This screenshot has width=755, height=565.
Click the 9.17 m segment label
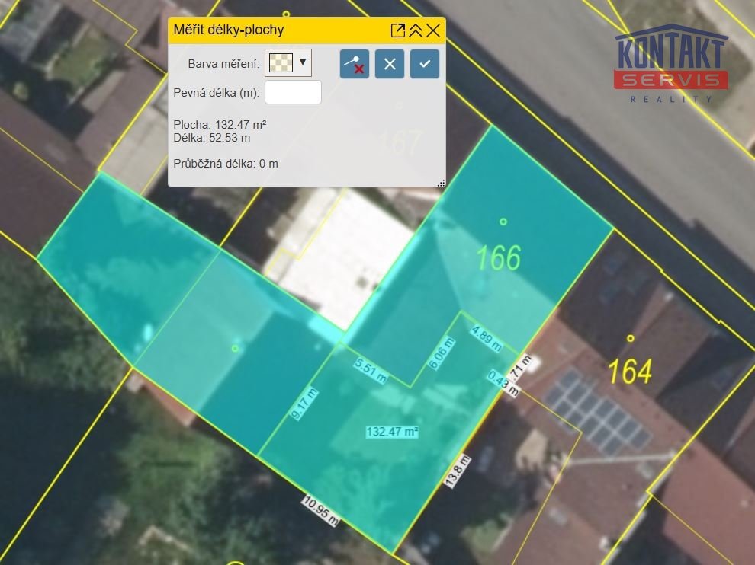tap(304, 404)
